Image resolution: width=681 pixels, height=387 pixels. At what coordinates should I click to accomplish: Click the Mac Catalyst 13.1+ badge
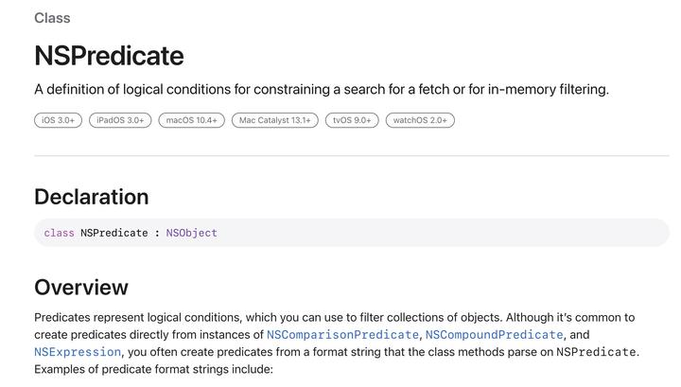coord(275,120)
